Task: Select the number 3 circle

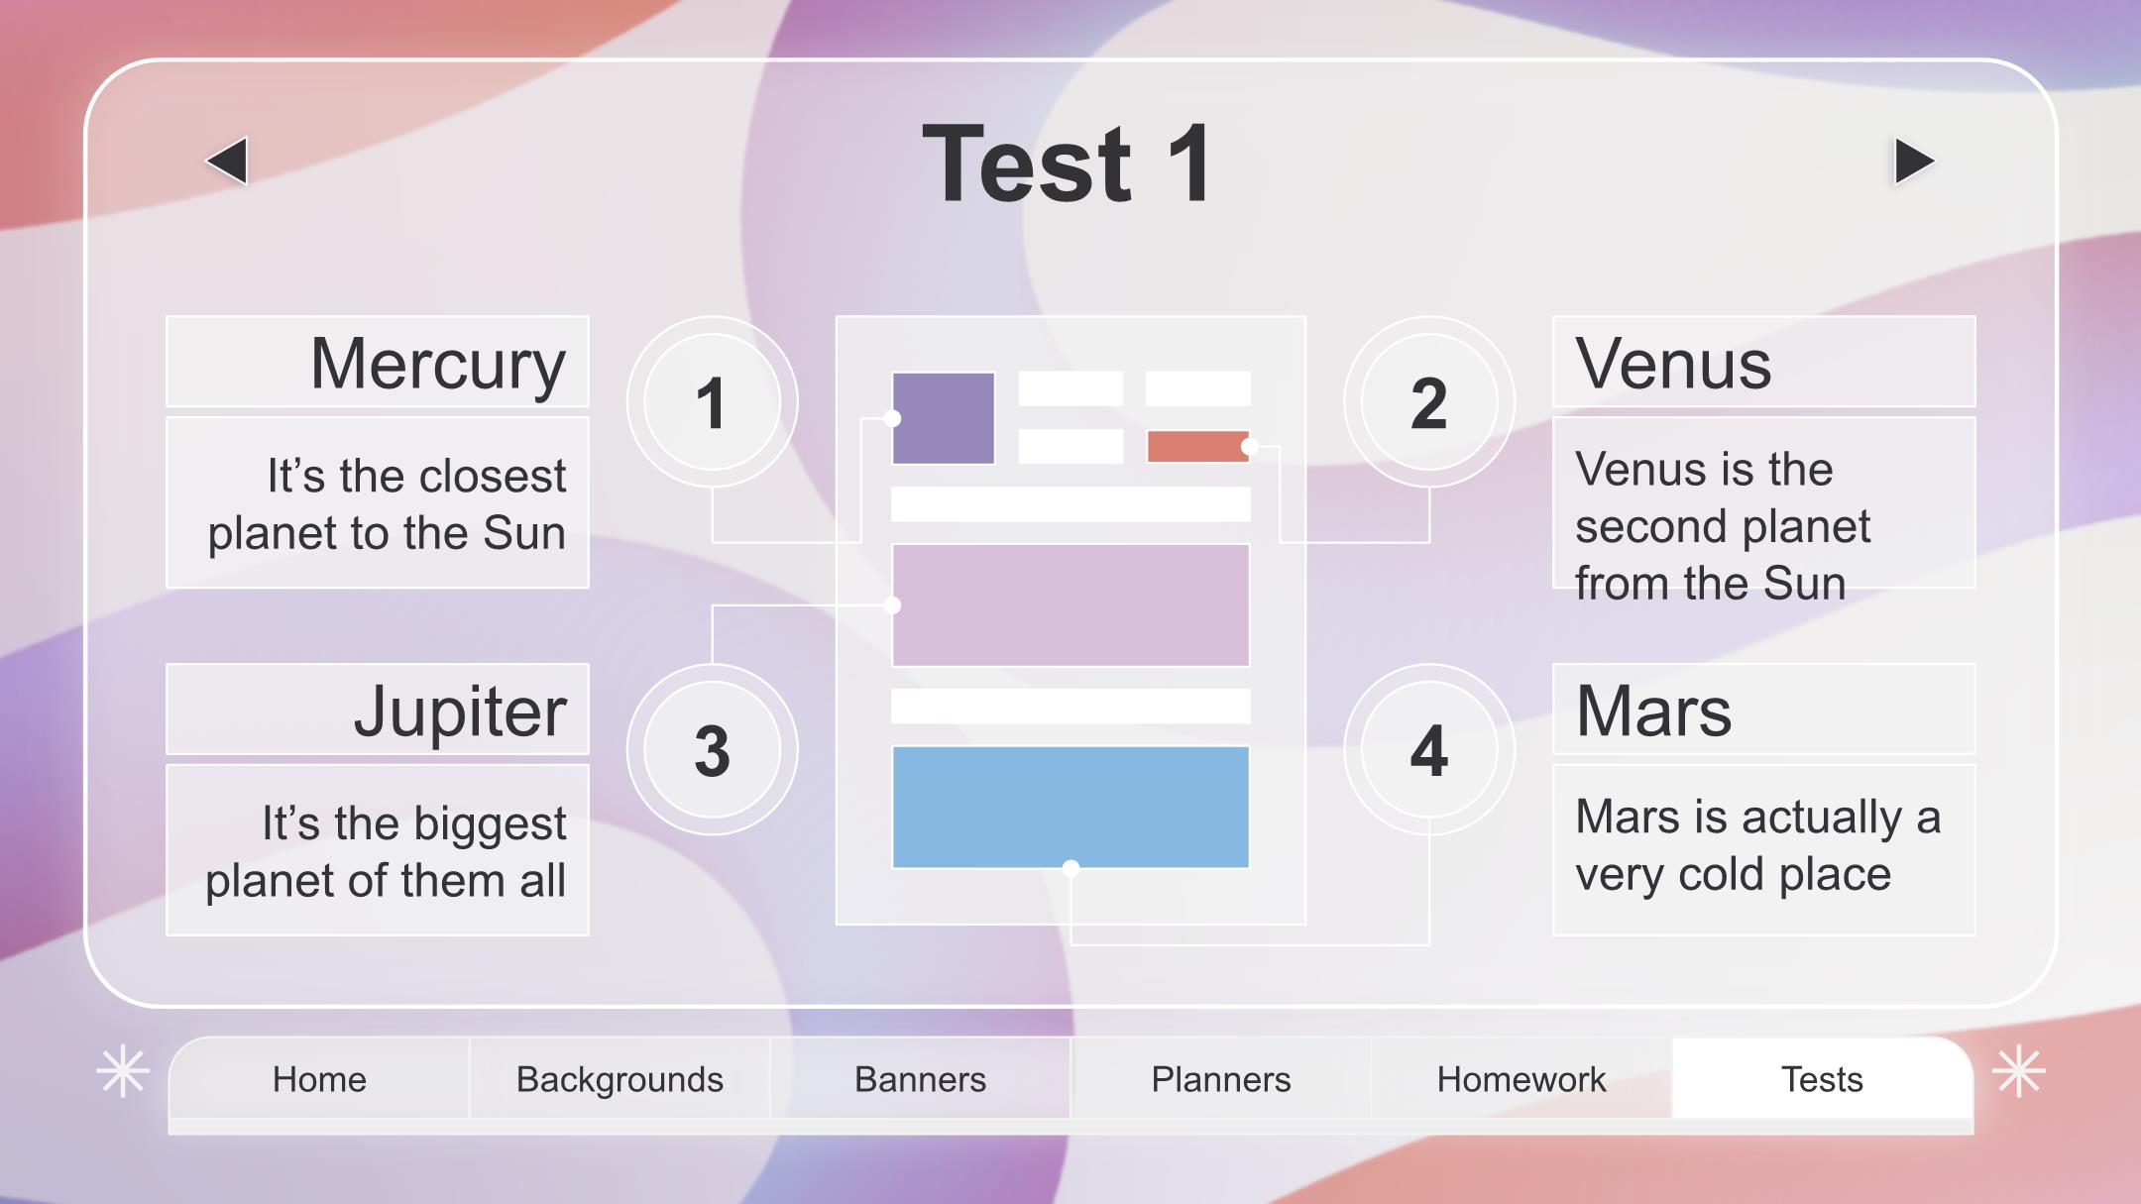Action: pyautogui.click(x=712, y=749)
